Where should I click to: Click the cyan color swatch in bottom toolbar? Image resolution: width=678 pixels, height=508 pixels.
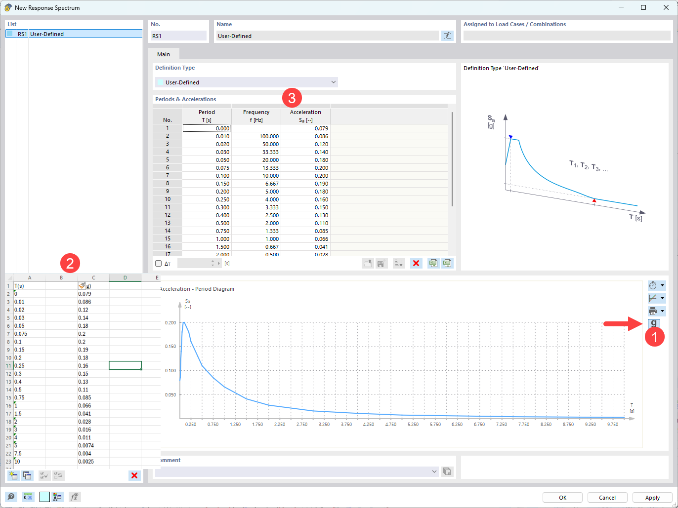(x=44, y=497)
